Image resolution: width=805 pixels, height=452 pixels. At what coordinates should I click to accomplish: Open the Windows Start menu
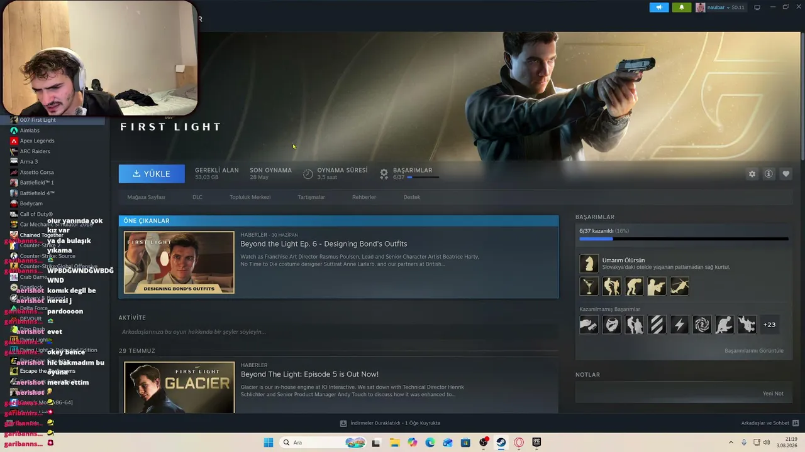point(269,443)
